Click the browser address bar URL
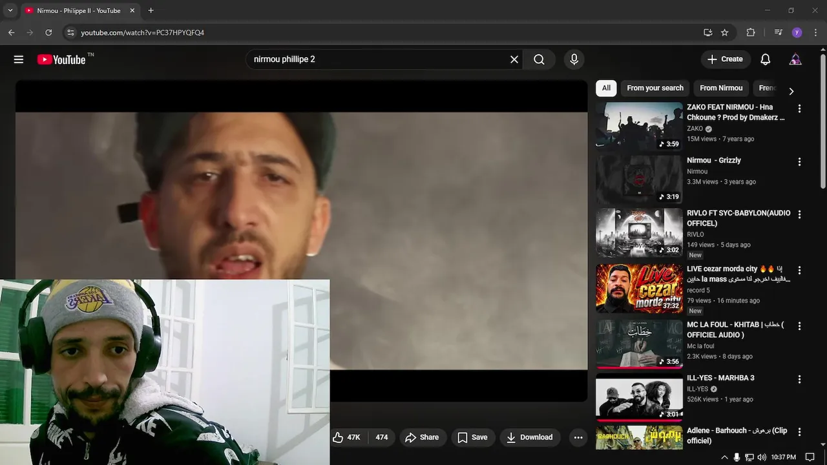This screenshot has width=827, height=465. (x=142, y=32)
